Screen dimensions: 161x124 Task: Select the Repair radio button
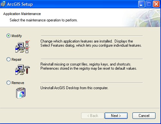tap(8, 59)
